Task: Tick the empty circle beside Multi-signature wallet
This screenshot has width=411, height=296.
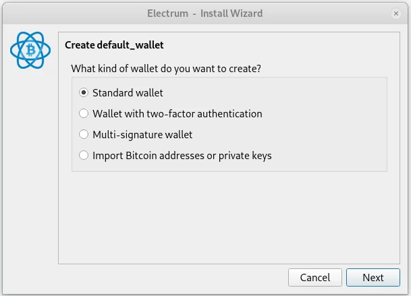Action: point(84,134)
